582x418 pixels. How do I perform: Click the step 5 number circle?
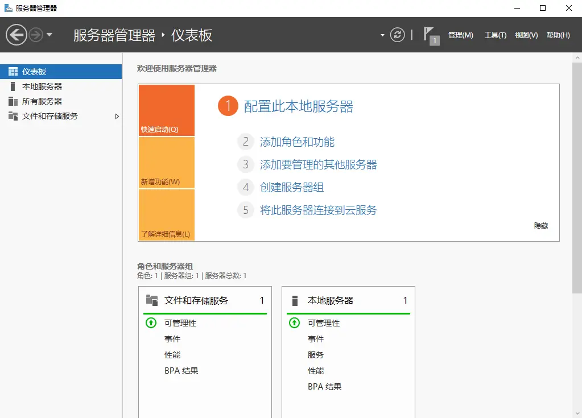pos(245,210)
